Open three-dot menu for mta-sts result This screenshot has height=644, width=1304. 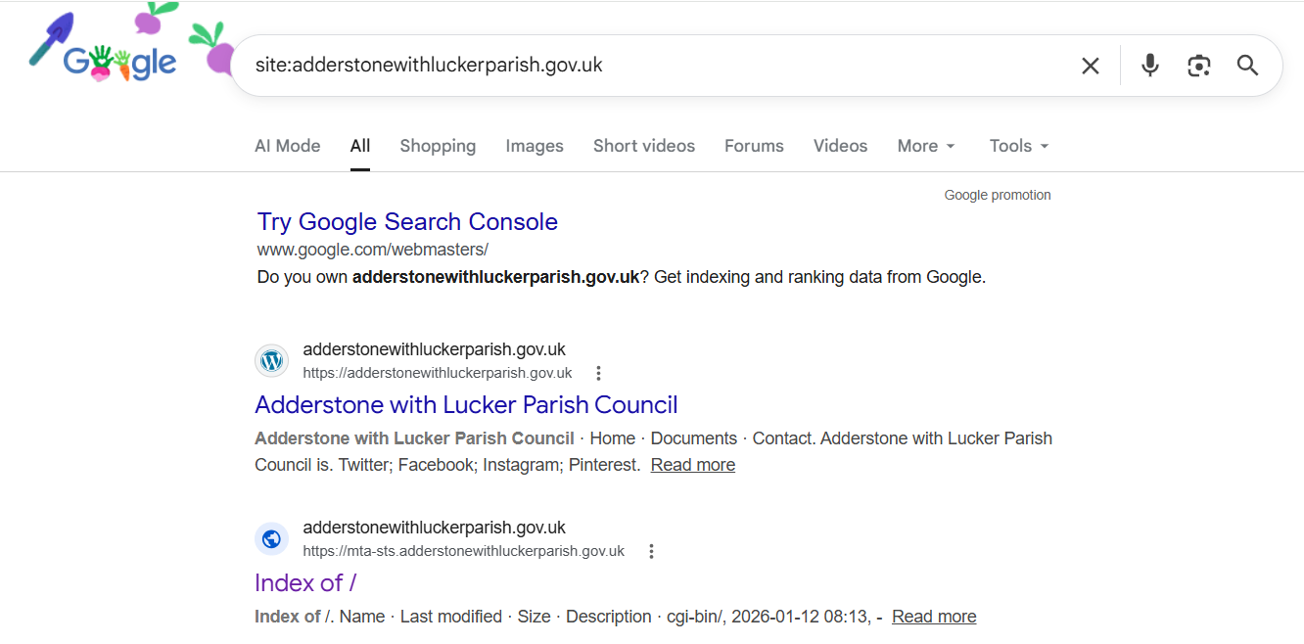point(651,551)
